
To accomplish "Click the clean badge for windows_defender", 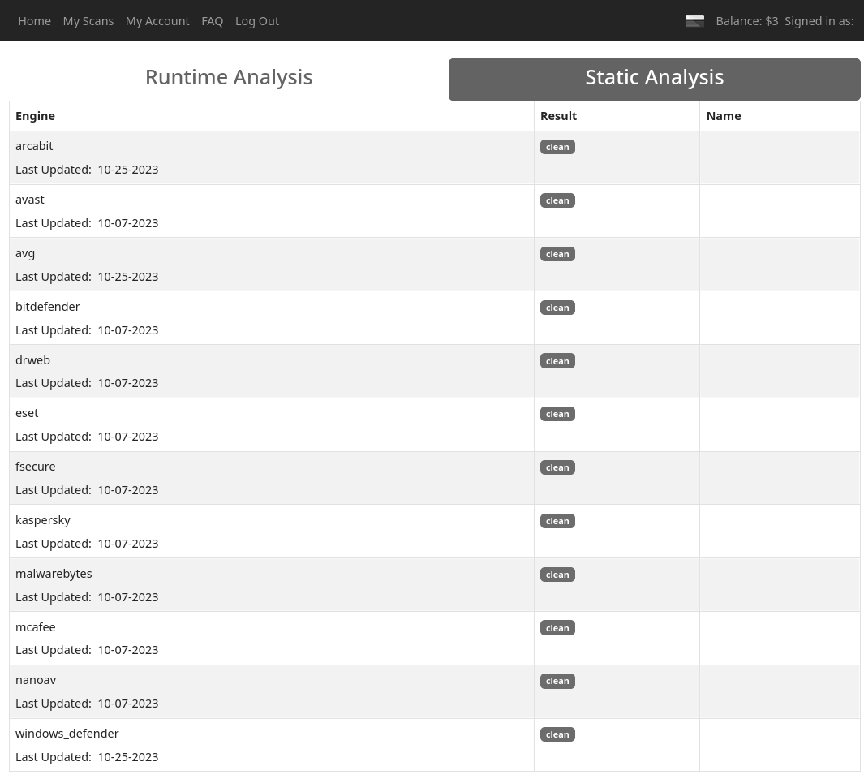I will coord(557,734).
